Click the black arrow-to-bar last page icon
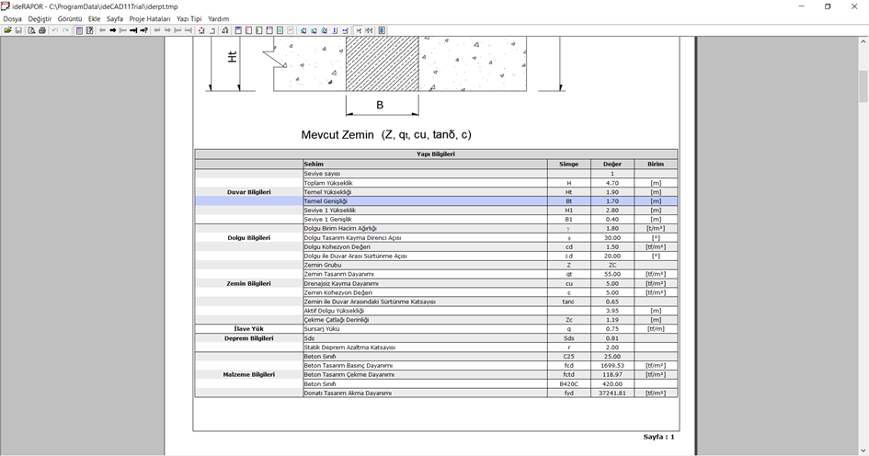 pos(133,30)
